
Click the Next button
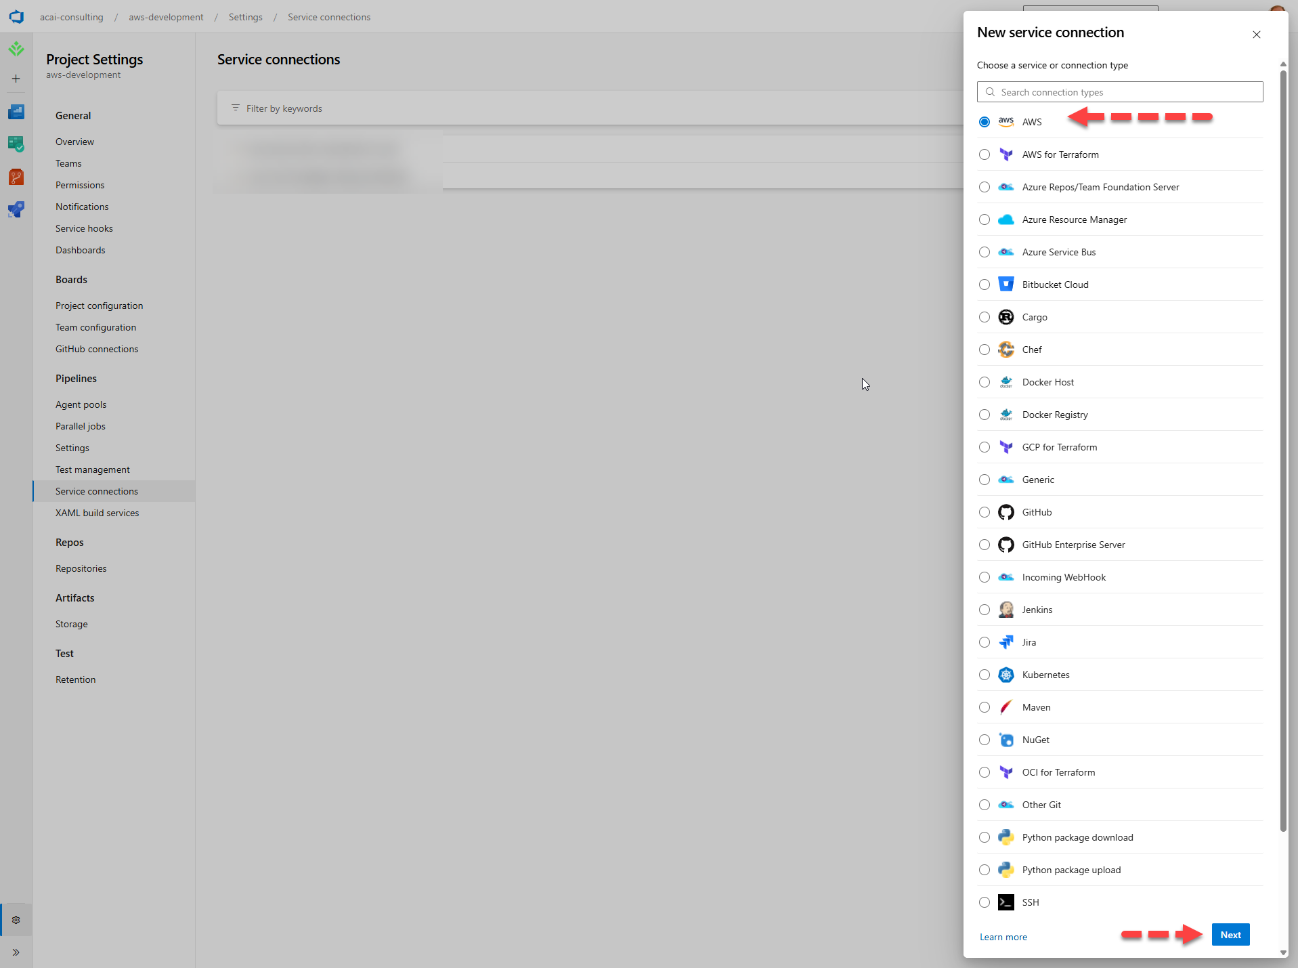[x=1230, y=935]
